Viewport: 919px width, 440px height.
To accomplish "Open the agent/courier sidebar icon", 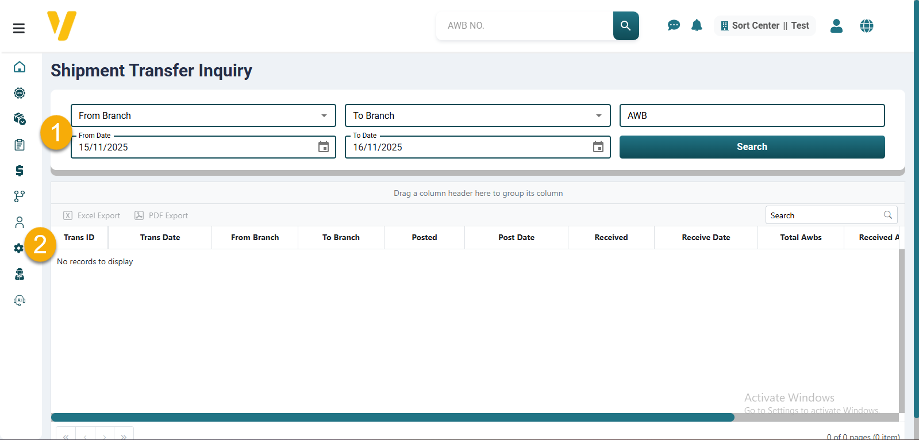I will (x=20, y=274).
